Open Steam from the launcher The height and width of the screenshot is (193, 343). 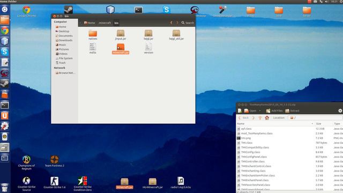(5, 84)
